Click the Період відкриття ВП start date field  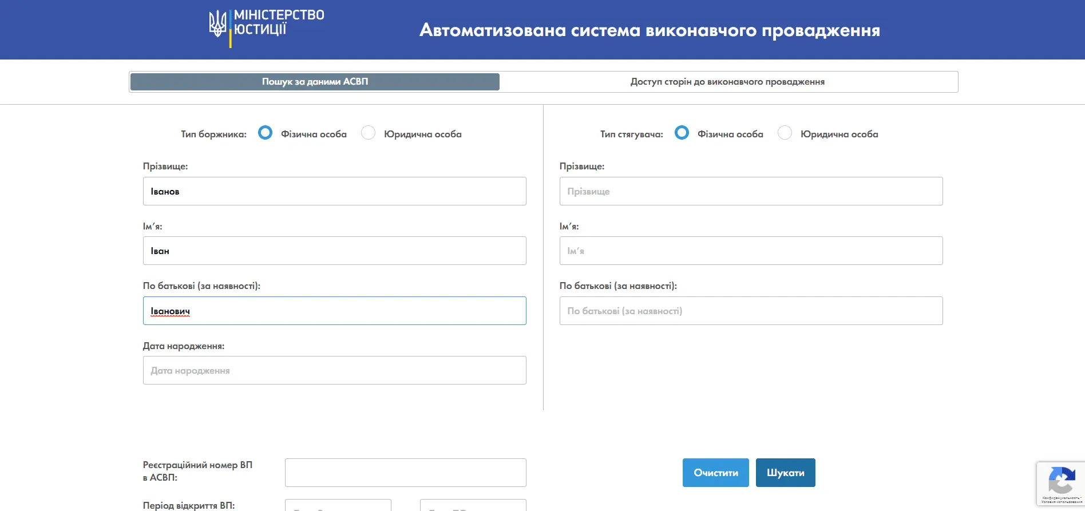click(338, 505)
